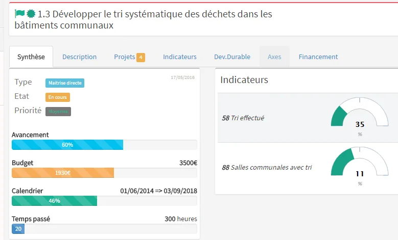The width and height of the screenshot is (398, 240).
Task: Click the 300 heures value
Action: (181, 219)
